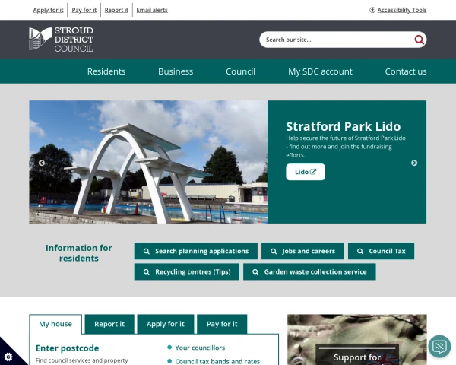456x365 pixels.
Task: Click the Information for residents heading
Action: (79, 253)
